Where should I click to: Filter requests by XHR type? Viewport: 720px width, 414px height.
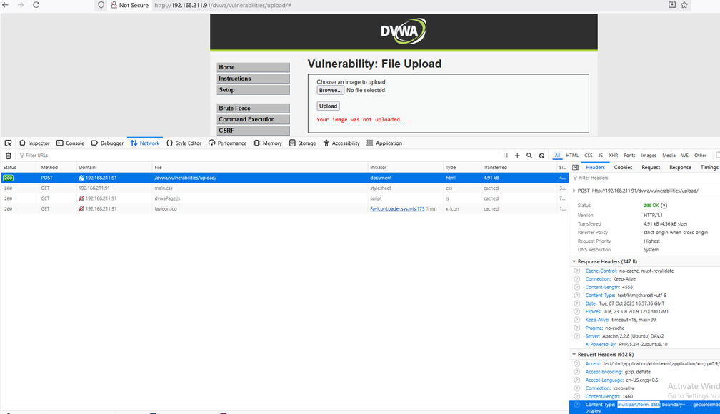(x=613, y=156)
